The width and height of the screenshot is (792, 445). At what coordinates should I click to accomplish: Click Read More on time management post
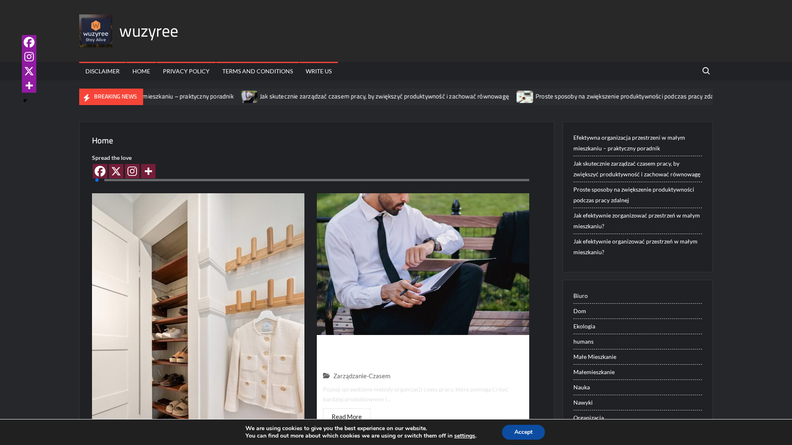(346, 416)
